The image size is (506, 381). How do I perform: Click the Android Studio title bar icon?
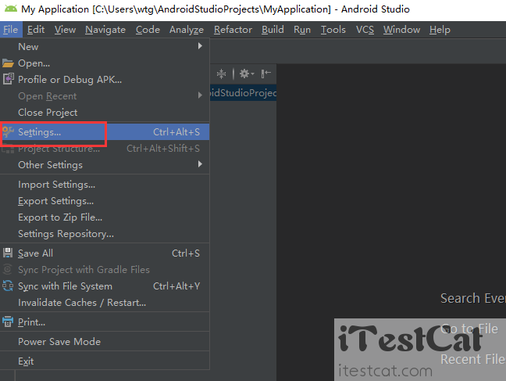click(x=11, y=9)
